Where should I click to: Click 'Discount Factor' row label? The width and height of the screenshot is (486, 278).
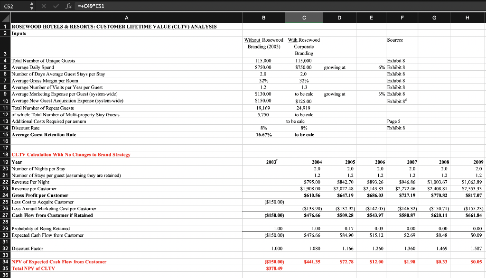pyautogui.click(x=27, y=249)
